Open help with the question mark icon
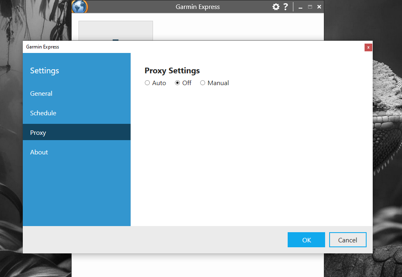 click(286, 7)
